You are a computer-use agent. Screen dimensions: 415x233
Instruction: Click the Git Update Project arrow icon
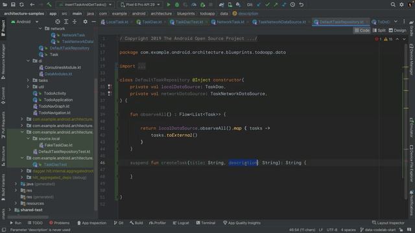pyautogui.click(x=259, y=5)
